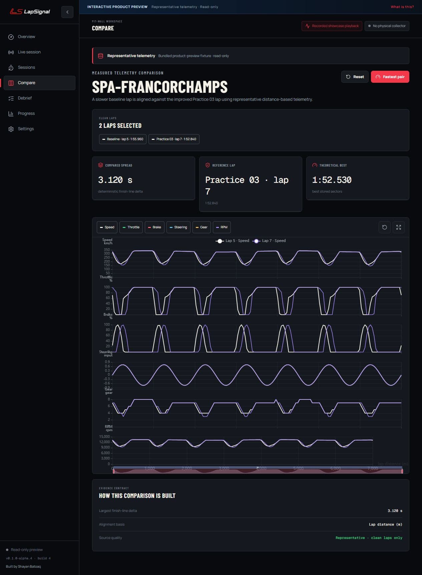
Task: Click the Compared Spread layers icon
Action: pyautogui.click(x=100, y=165)
